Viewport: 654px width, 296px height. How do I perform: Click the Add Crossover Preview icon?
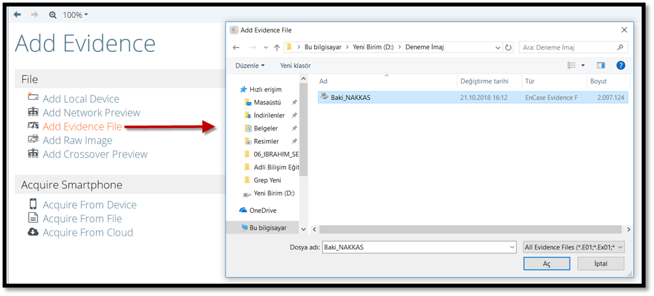[33, 154]
